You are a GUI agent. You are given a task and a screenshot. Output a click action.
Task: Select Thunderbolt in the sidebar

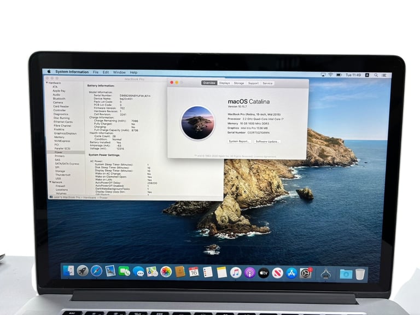pyautogui.click(x=63, y=174)
